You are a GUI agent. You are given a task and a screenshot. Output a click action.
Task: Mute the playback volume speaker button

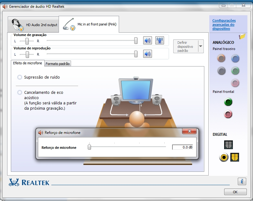click(x=148, y=54)
